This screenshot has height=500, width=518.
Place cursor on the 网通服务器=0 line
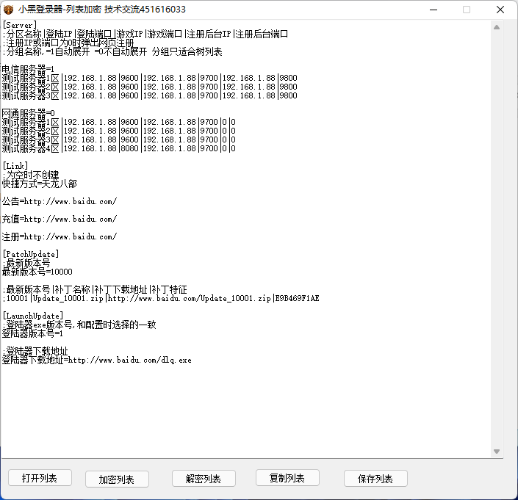click(x=28, y=113)
